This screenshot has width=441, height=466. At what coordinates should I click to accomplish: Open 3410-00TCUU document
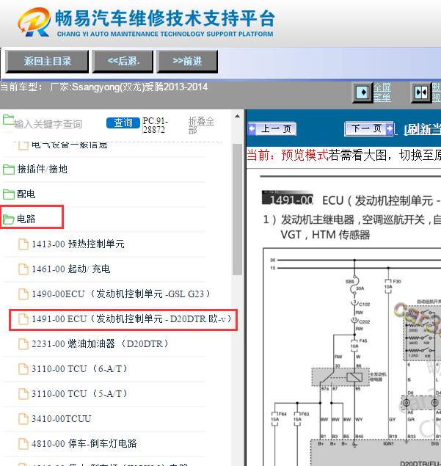point(61,419)
